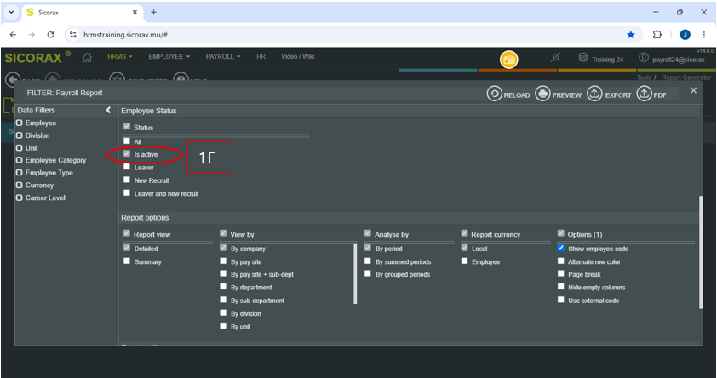Open the browser extensions puzzle icon

tap(657, 35)
